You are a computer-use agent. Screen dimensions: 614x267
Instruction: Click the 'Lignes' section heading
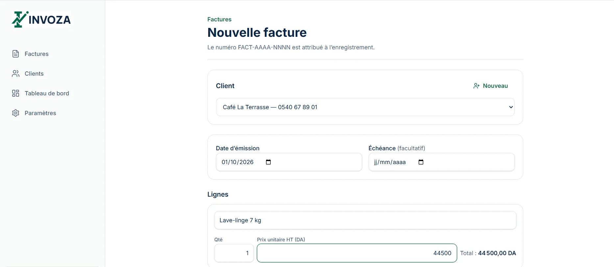click(x=218, y=194)
